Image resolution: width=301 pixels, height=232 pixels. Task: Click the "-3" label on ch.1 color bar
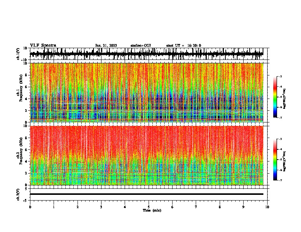click(280, 76)
